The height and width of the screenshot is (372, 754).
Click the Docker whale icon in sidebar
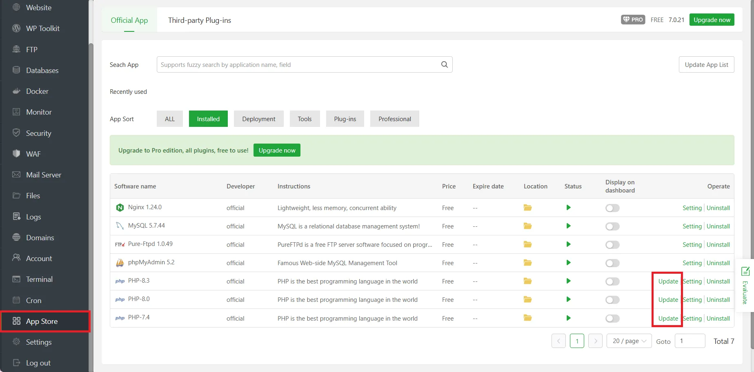tap(16, 91)
